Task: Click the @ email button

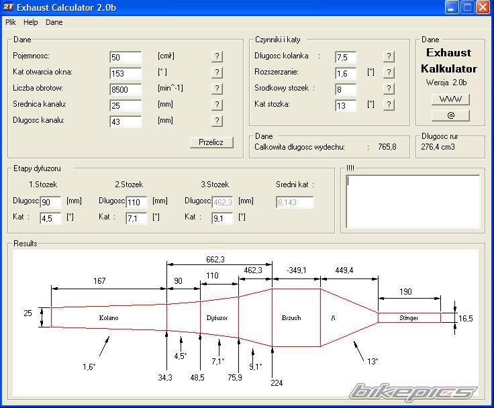Action: point(450,115)
